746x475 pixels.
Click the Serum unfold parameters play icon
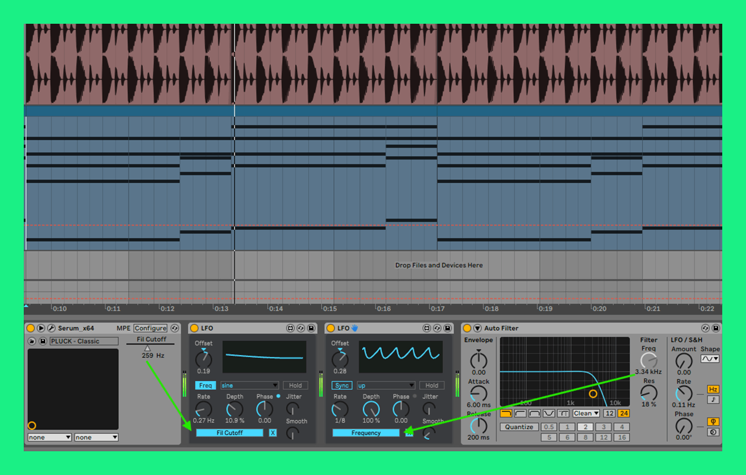(x=41, y=328)
